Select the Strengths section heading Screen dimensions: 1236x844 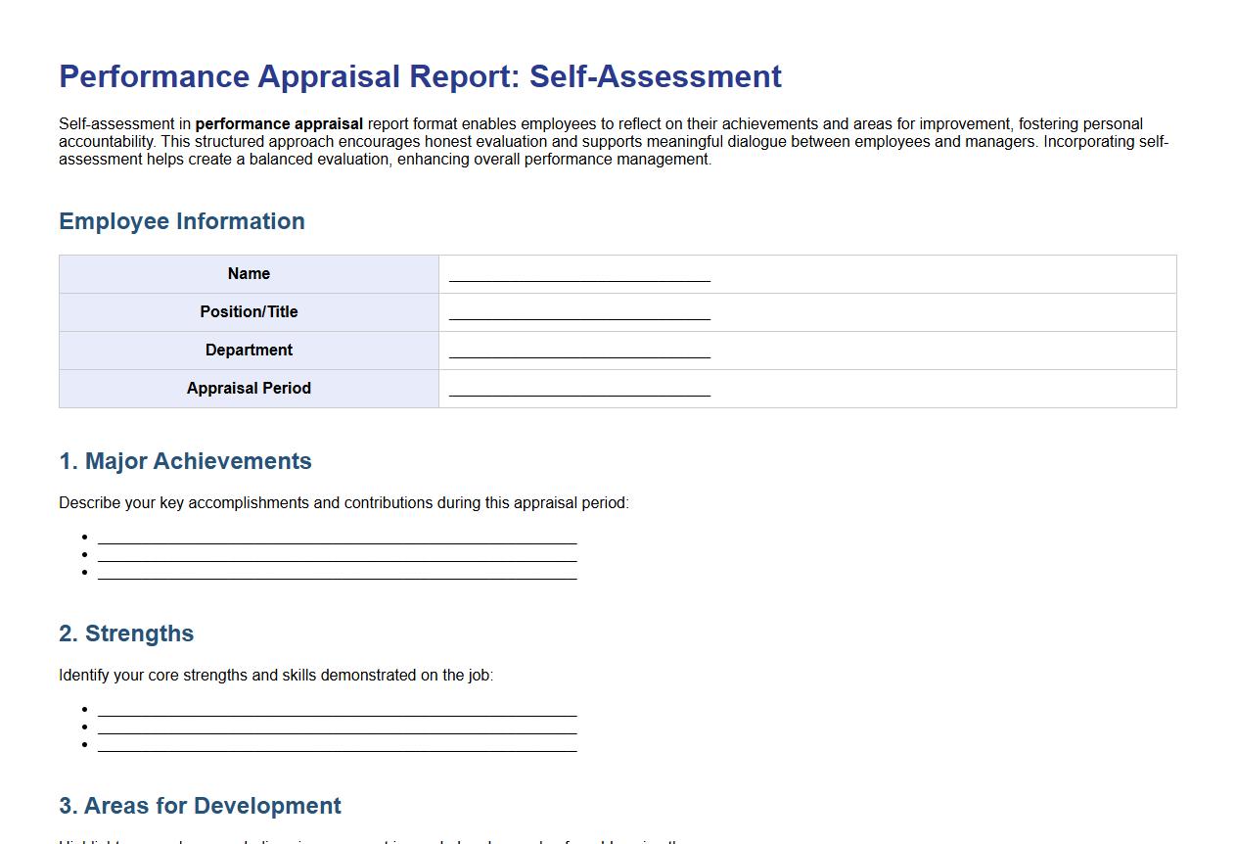click(126, 633)
